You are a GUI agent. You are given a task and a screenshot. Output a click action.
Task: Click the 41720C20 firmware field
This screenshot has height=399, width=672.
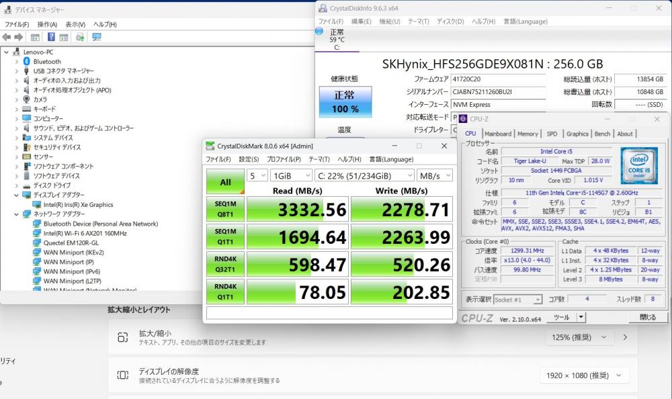(498, 79)
